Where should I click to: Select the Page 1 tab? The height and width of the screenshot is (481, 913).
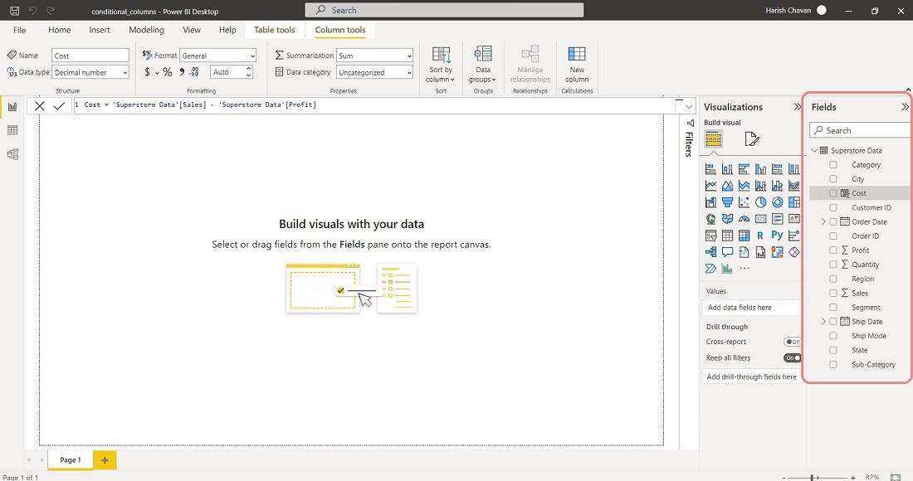(x=71, y=459)
